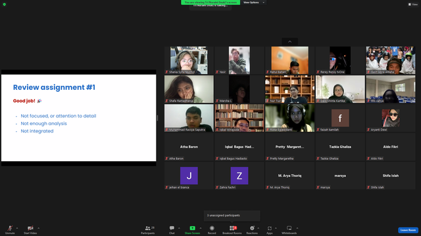The width and height of the screenshot is (421, 236).
Task: Select the Aryanti Dewi participant tile
Action: (391, 118)
